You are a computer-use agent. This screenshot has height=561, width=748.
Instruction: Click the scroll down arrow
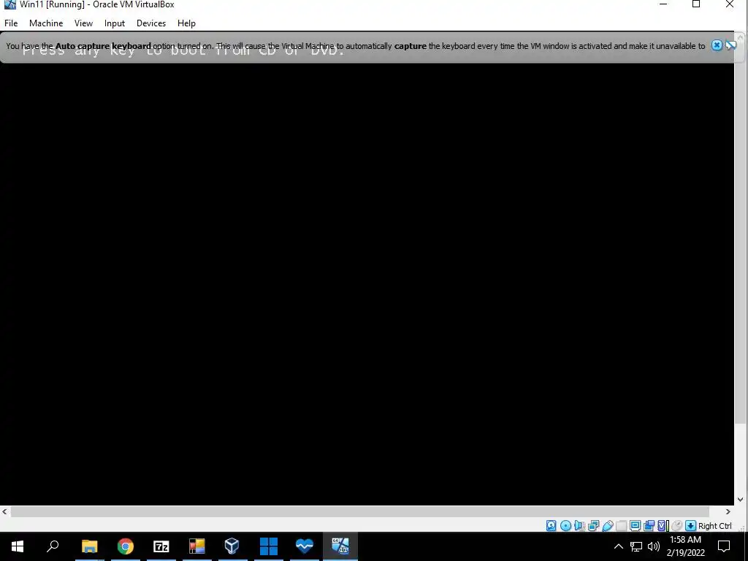coord(741,500)
